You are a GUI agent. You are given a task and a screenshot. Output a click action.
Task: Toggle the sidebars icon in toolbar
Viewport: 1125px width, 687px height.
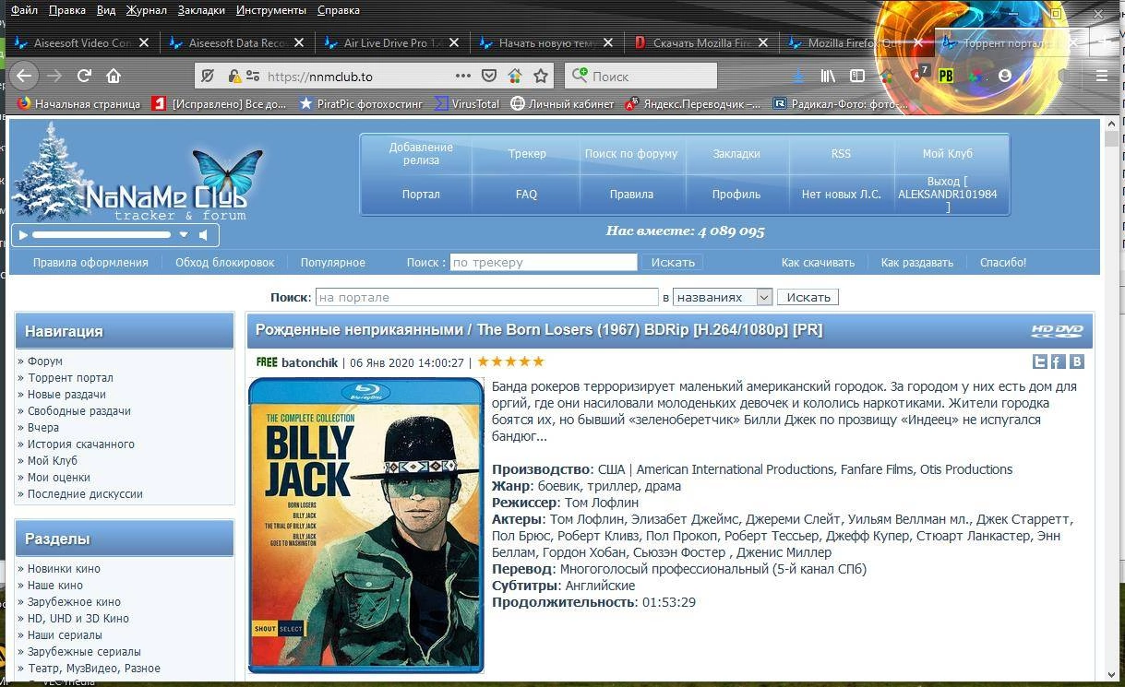857,76
